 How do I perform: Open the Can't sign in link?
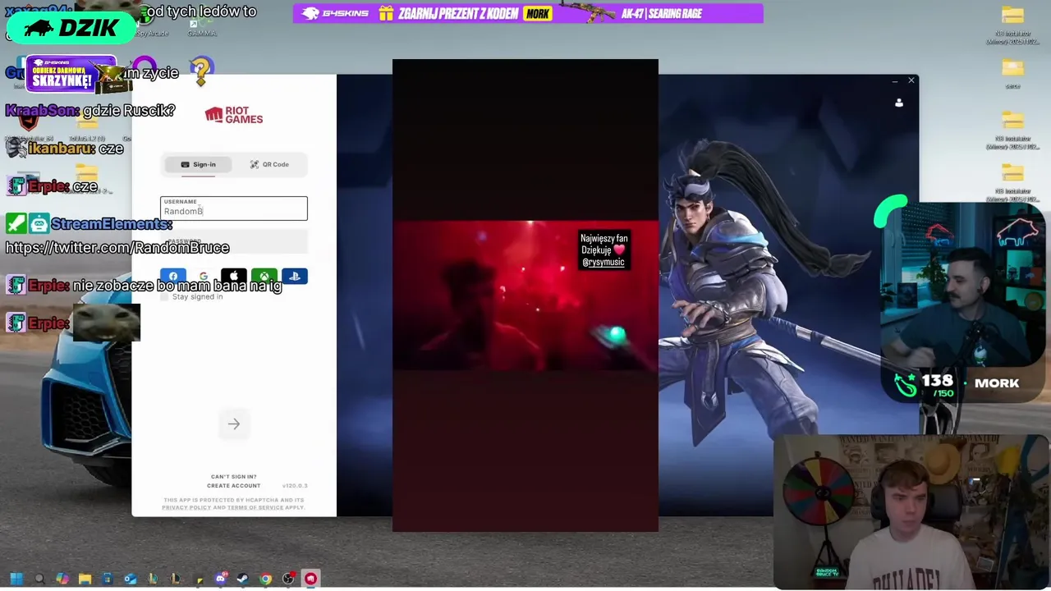click(234, 477)
